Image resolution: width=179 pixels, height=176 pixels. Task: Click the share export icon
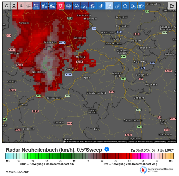tap(172, 6)
